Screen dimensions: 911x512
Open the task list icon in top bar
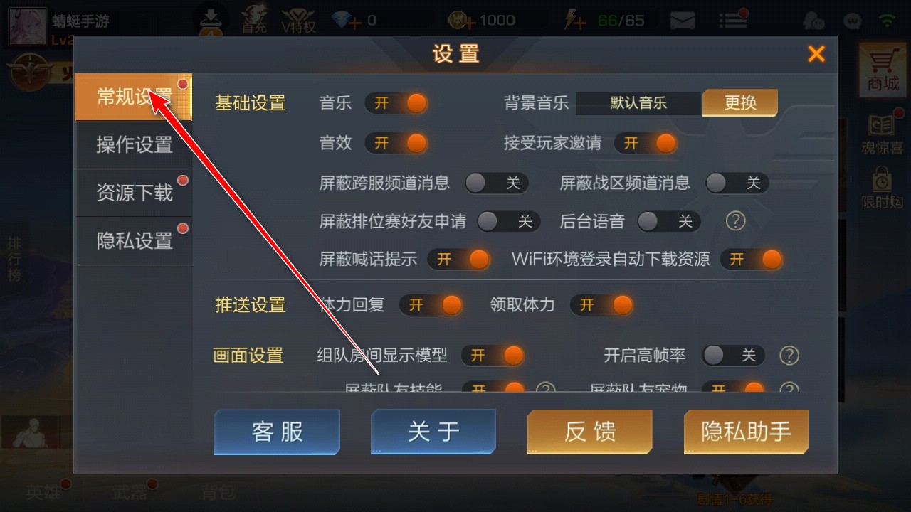(x=732, y=21)
